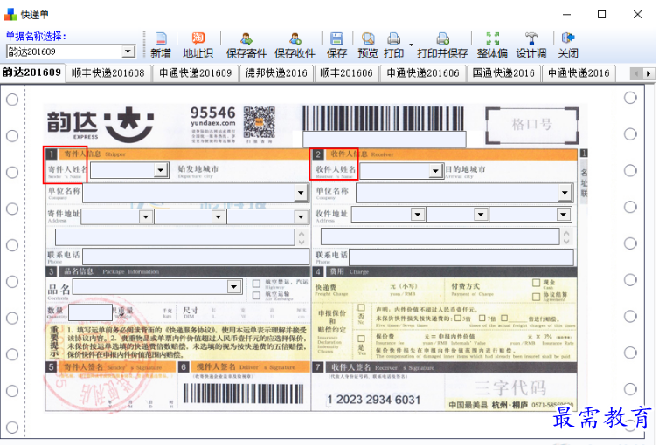Switch to 申通快递201609 tab

(x=196, y=73)
